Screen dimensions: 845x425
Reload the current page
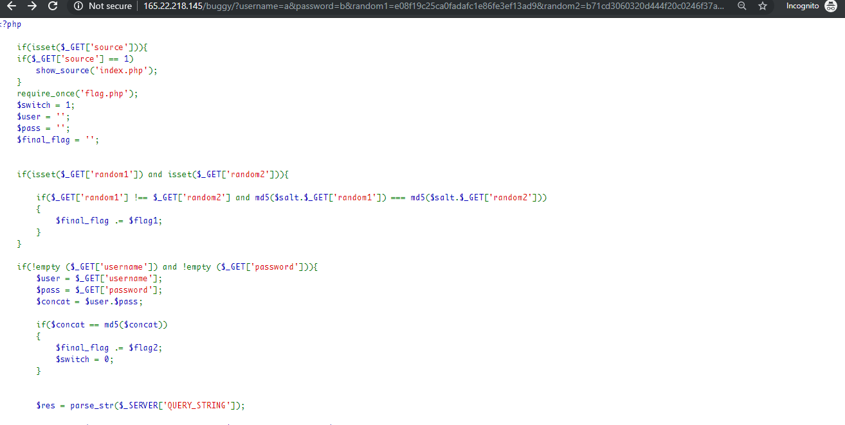pyautogui.click(x=53, y=6)
